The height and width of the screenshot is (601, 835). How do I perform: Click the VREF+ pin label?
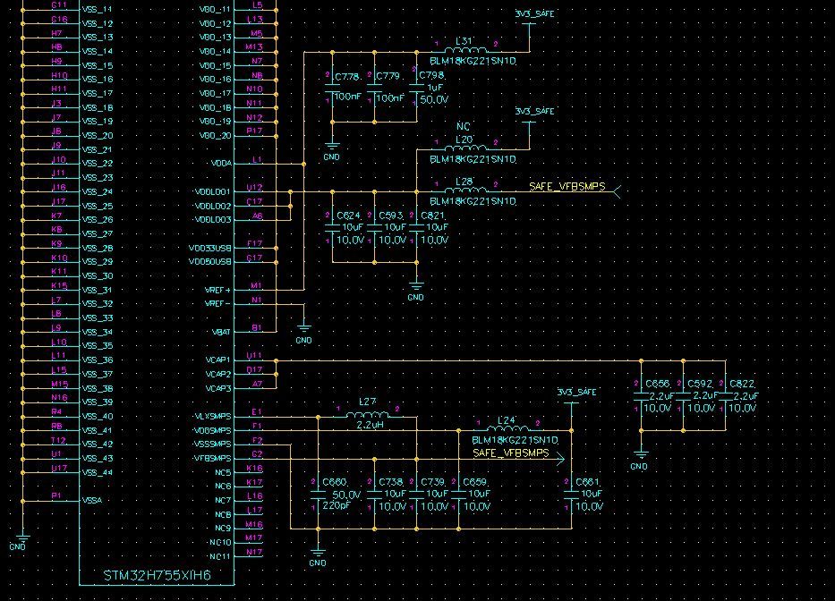(217, 290)
